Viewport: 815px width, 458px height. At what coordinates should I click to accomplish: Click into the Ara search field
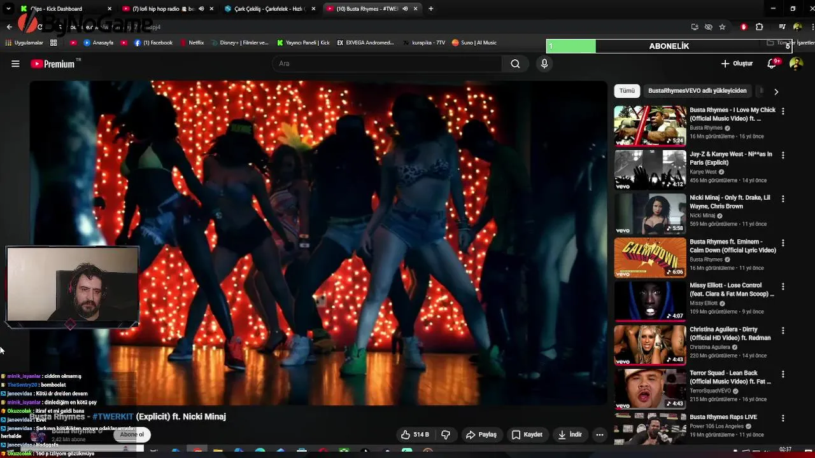click(x=387, y=64)
